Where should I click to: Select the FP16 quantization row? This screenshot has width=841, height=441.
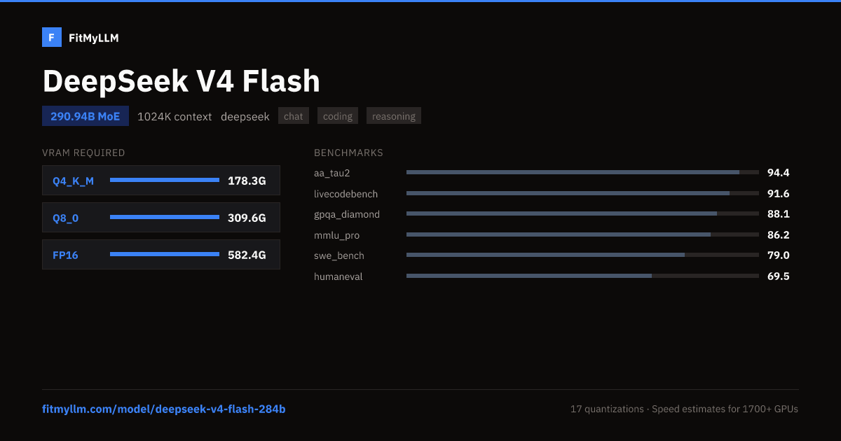(x=161, y=255)
